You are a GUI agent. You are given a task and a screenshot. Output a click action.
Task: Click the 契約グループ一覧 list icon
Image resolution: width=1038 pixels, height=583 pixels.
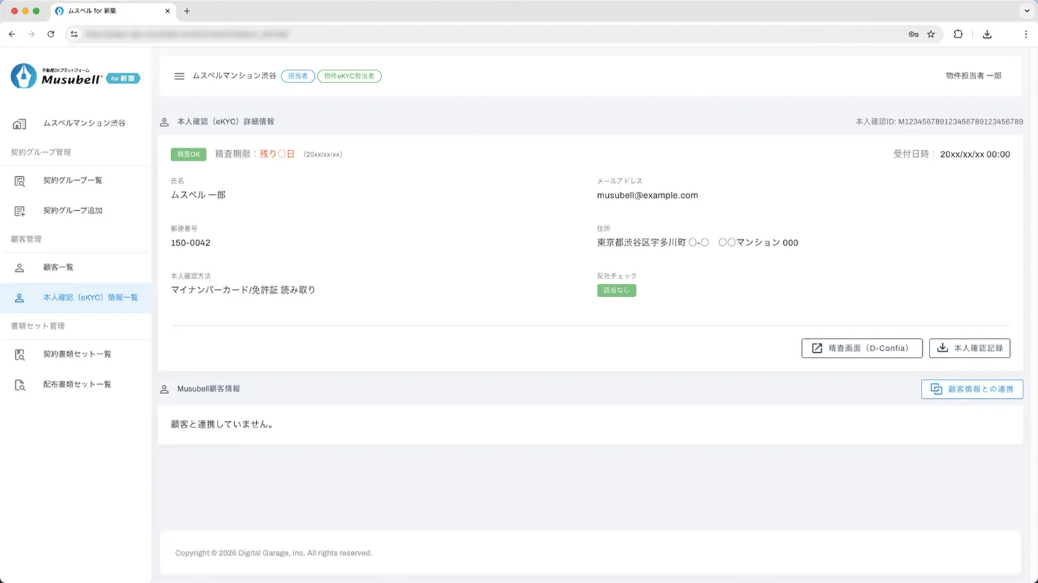coord(19,181)
